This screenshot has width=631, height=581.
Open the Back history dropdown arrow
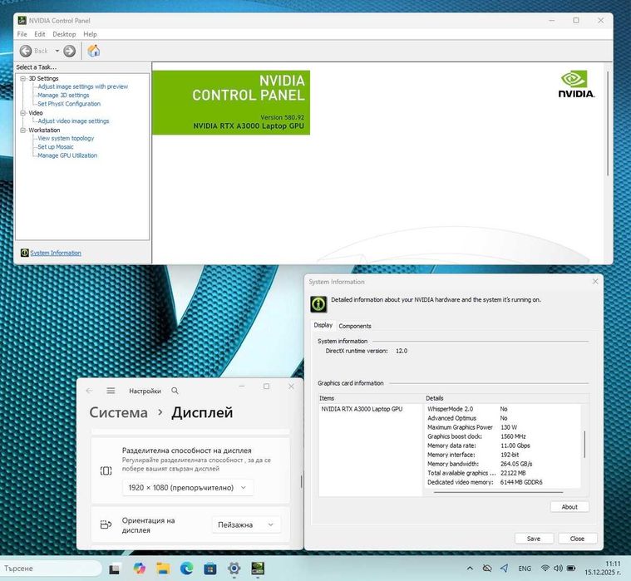click(57, 51)
